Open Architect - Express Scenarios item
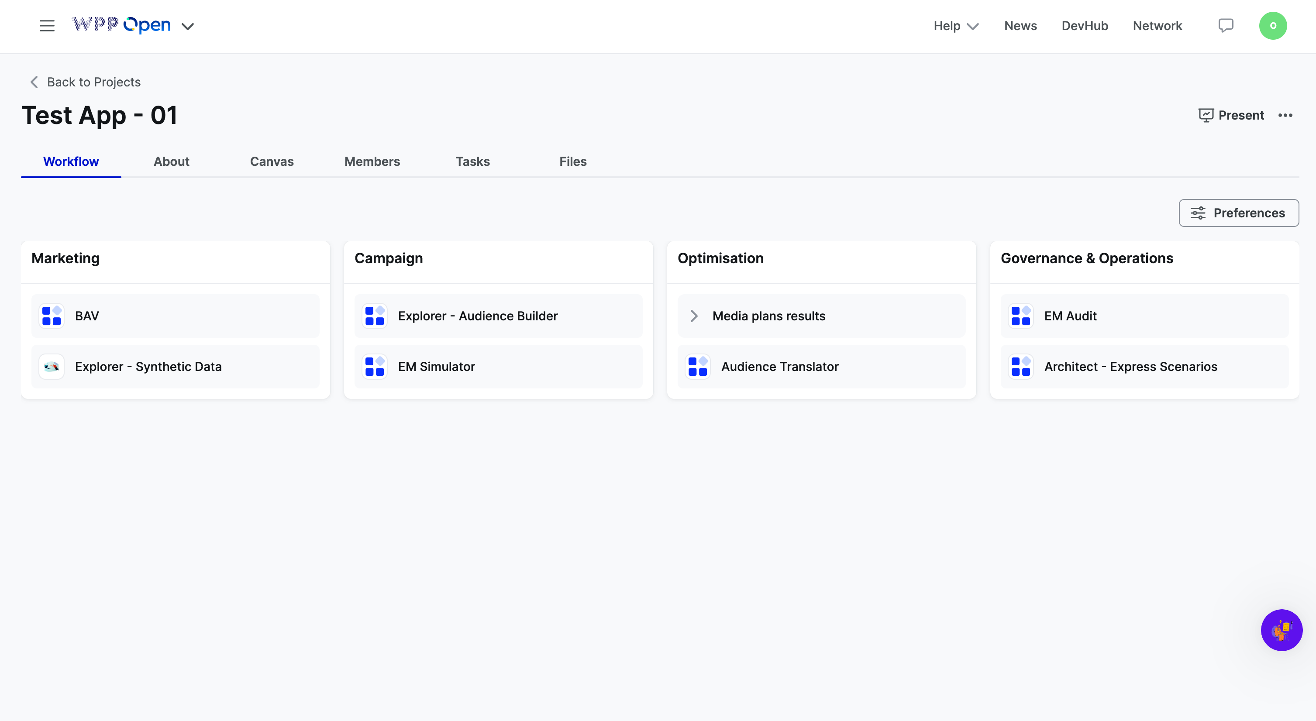 coord(1130,367)
